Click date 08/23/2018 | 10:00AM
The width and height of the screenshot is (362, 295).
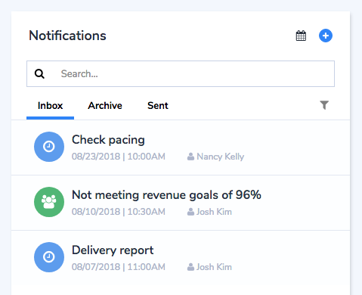tap(119, 157)
